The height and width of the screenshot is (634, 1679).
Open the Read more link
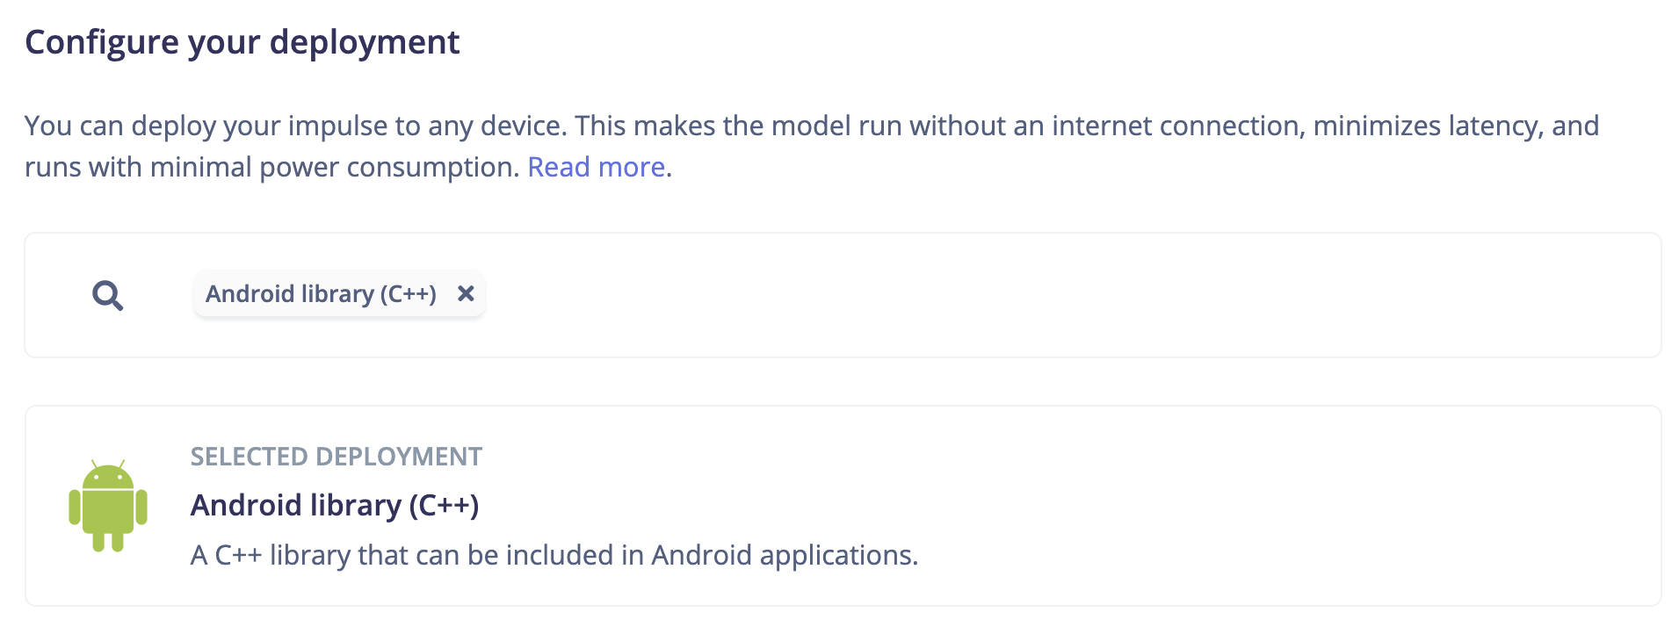pos(596,167)
